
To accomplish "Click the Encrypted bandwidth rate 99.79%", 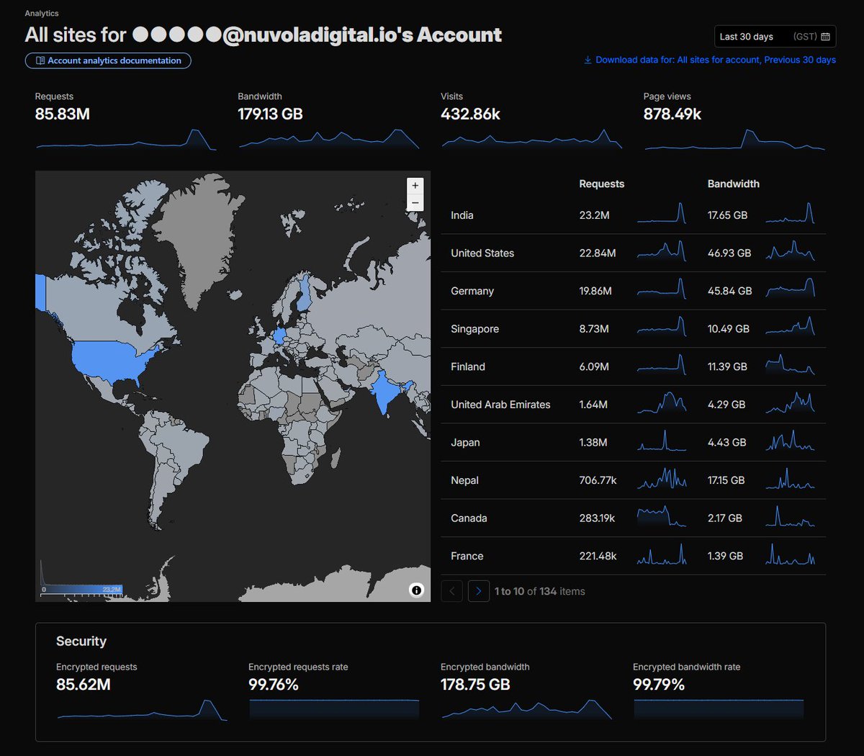I will pyautogui.click(x=687, y=677).
